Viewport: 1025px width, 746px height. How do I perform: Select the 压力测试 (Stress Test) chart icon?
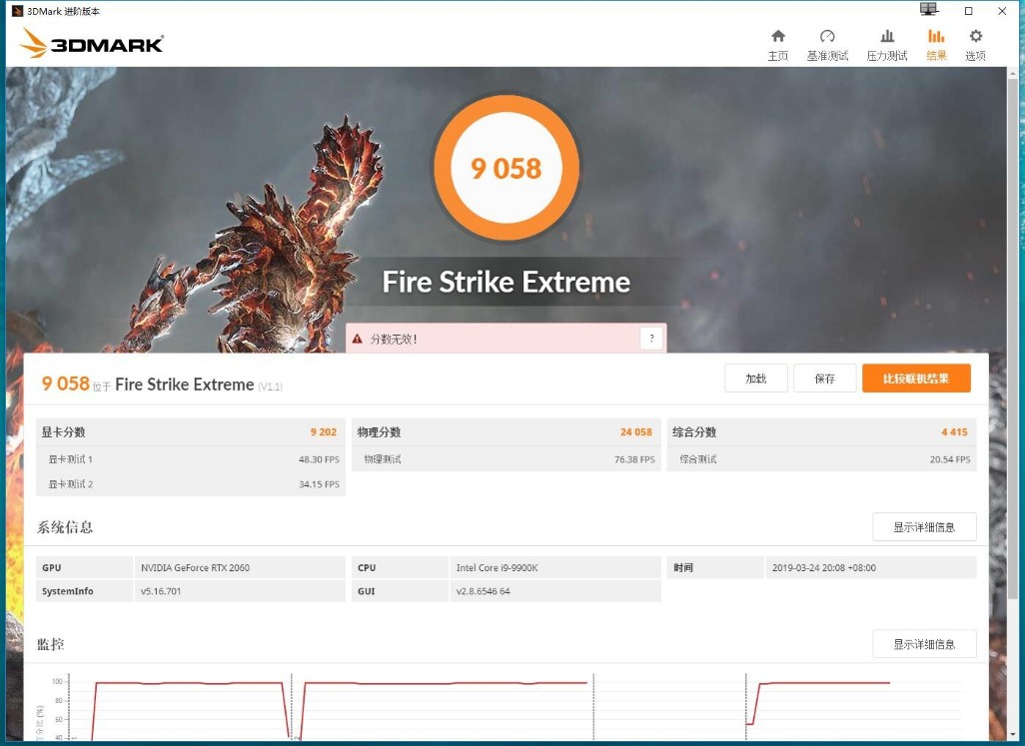coord(886,40)
